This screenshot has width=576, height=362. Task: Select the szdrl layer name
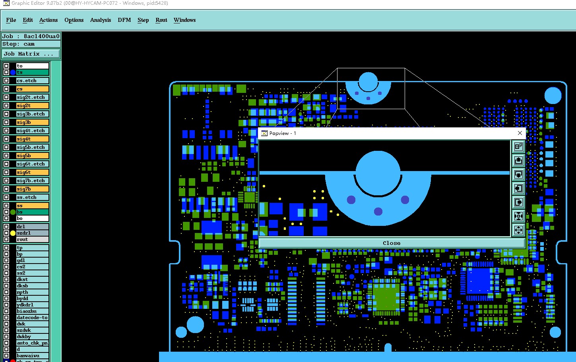point(33,233)
